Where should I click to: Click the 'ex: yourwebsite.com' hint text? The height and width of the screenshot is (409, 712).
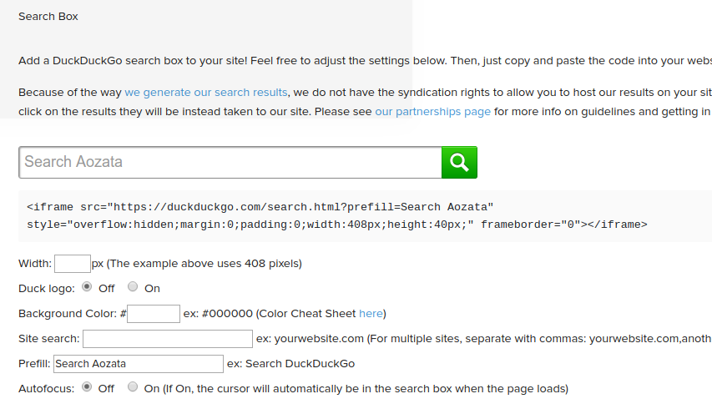[x=311, y=339]
